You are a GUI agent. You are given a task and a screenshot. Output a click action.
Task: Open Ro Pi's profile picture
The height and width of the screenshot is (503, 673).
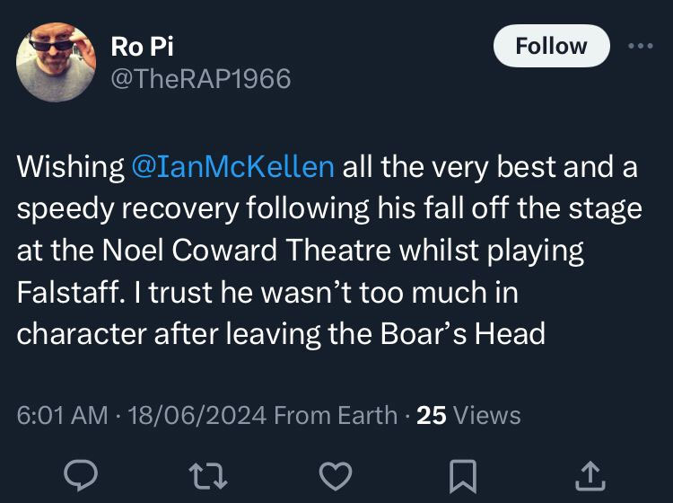[x=57, y=62]
